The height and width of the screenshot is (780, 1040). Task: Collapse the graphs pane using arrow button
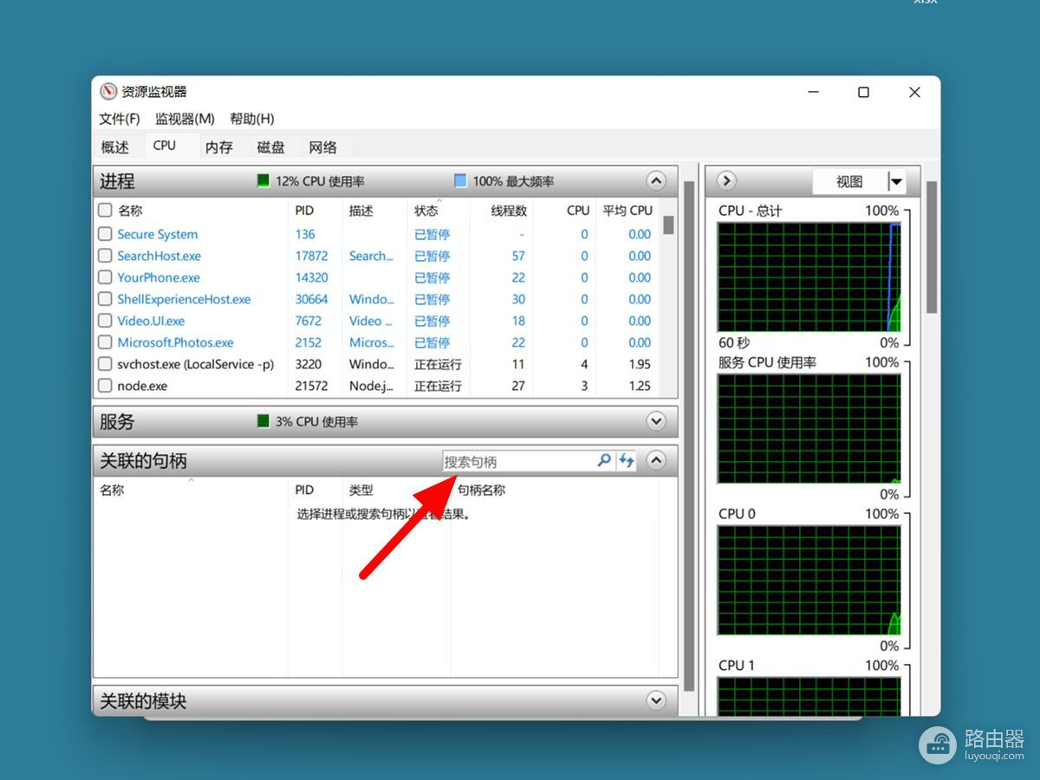click(x=727, y=181)
